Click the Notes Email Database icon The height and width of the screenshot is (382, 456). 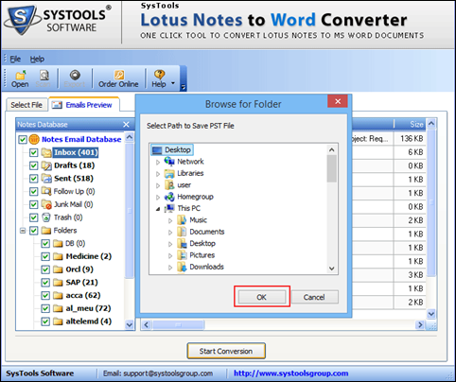click(x=34, y=139)
